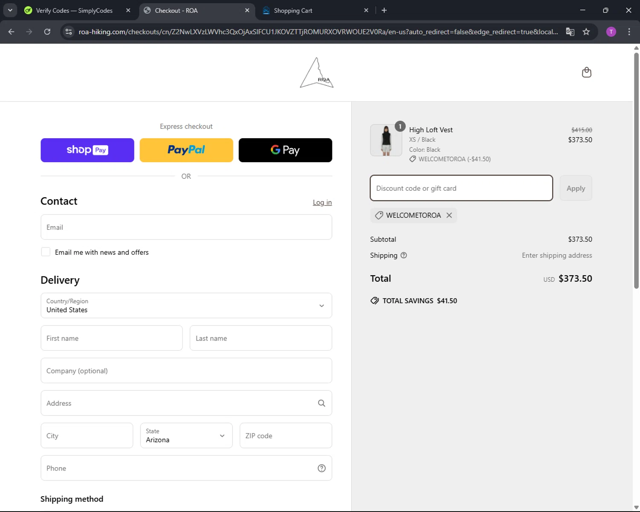This screenshot has width=640, height=512.
Task: Click the shipping help question mark icon
Action: pos(404,256)
